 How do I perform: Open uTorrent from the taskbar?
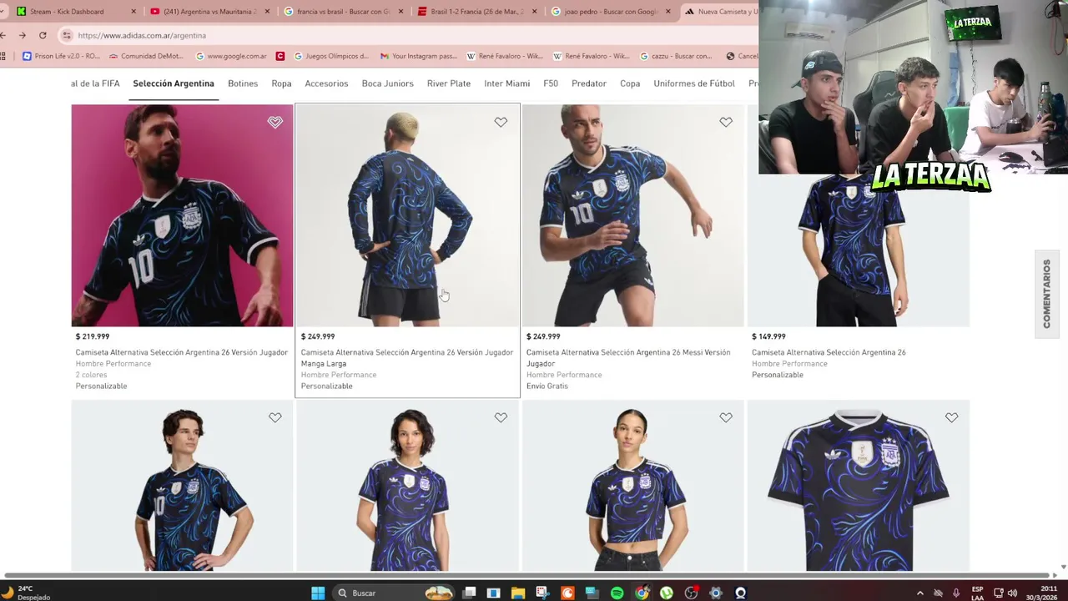667,593
